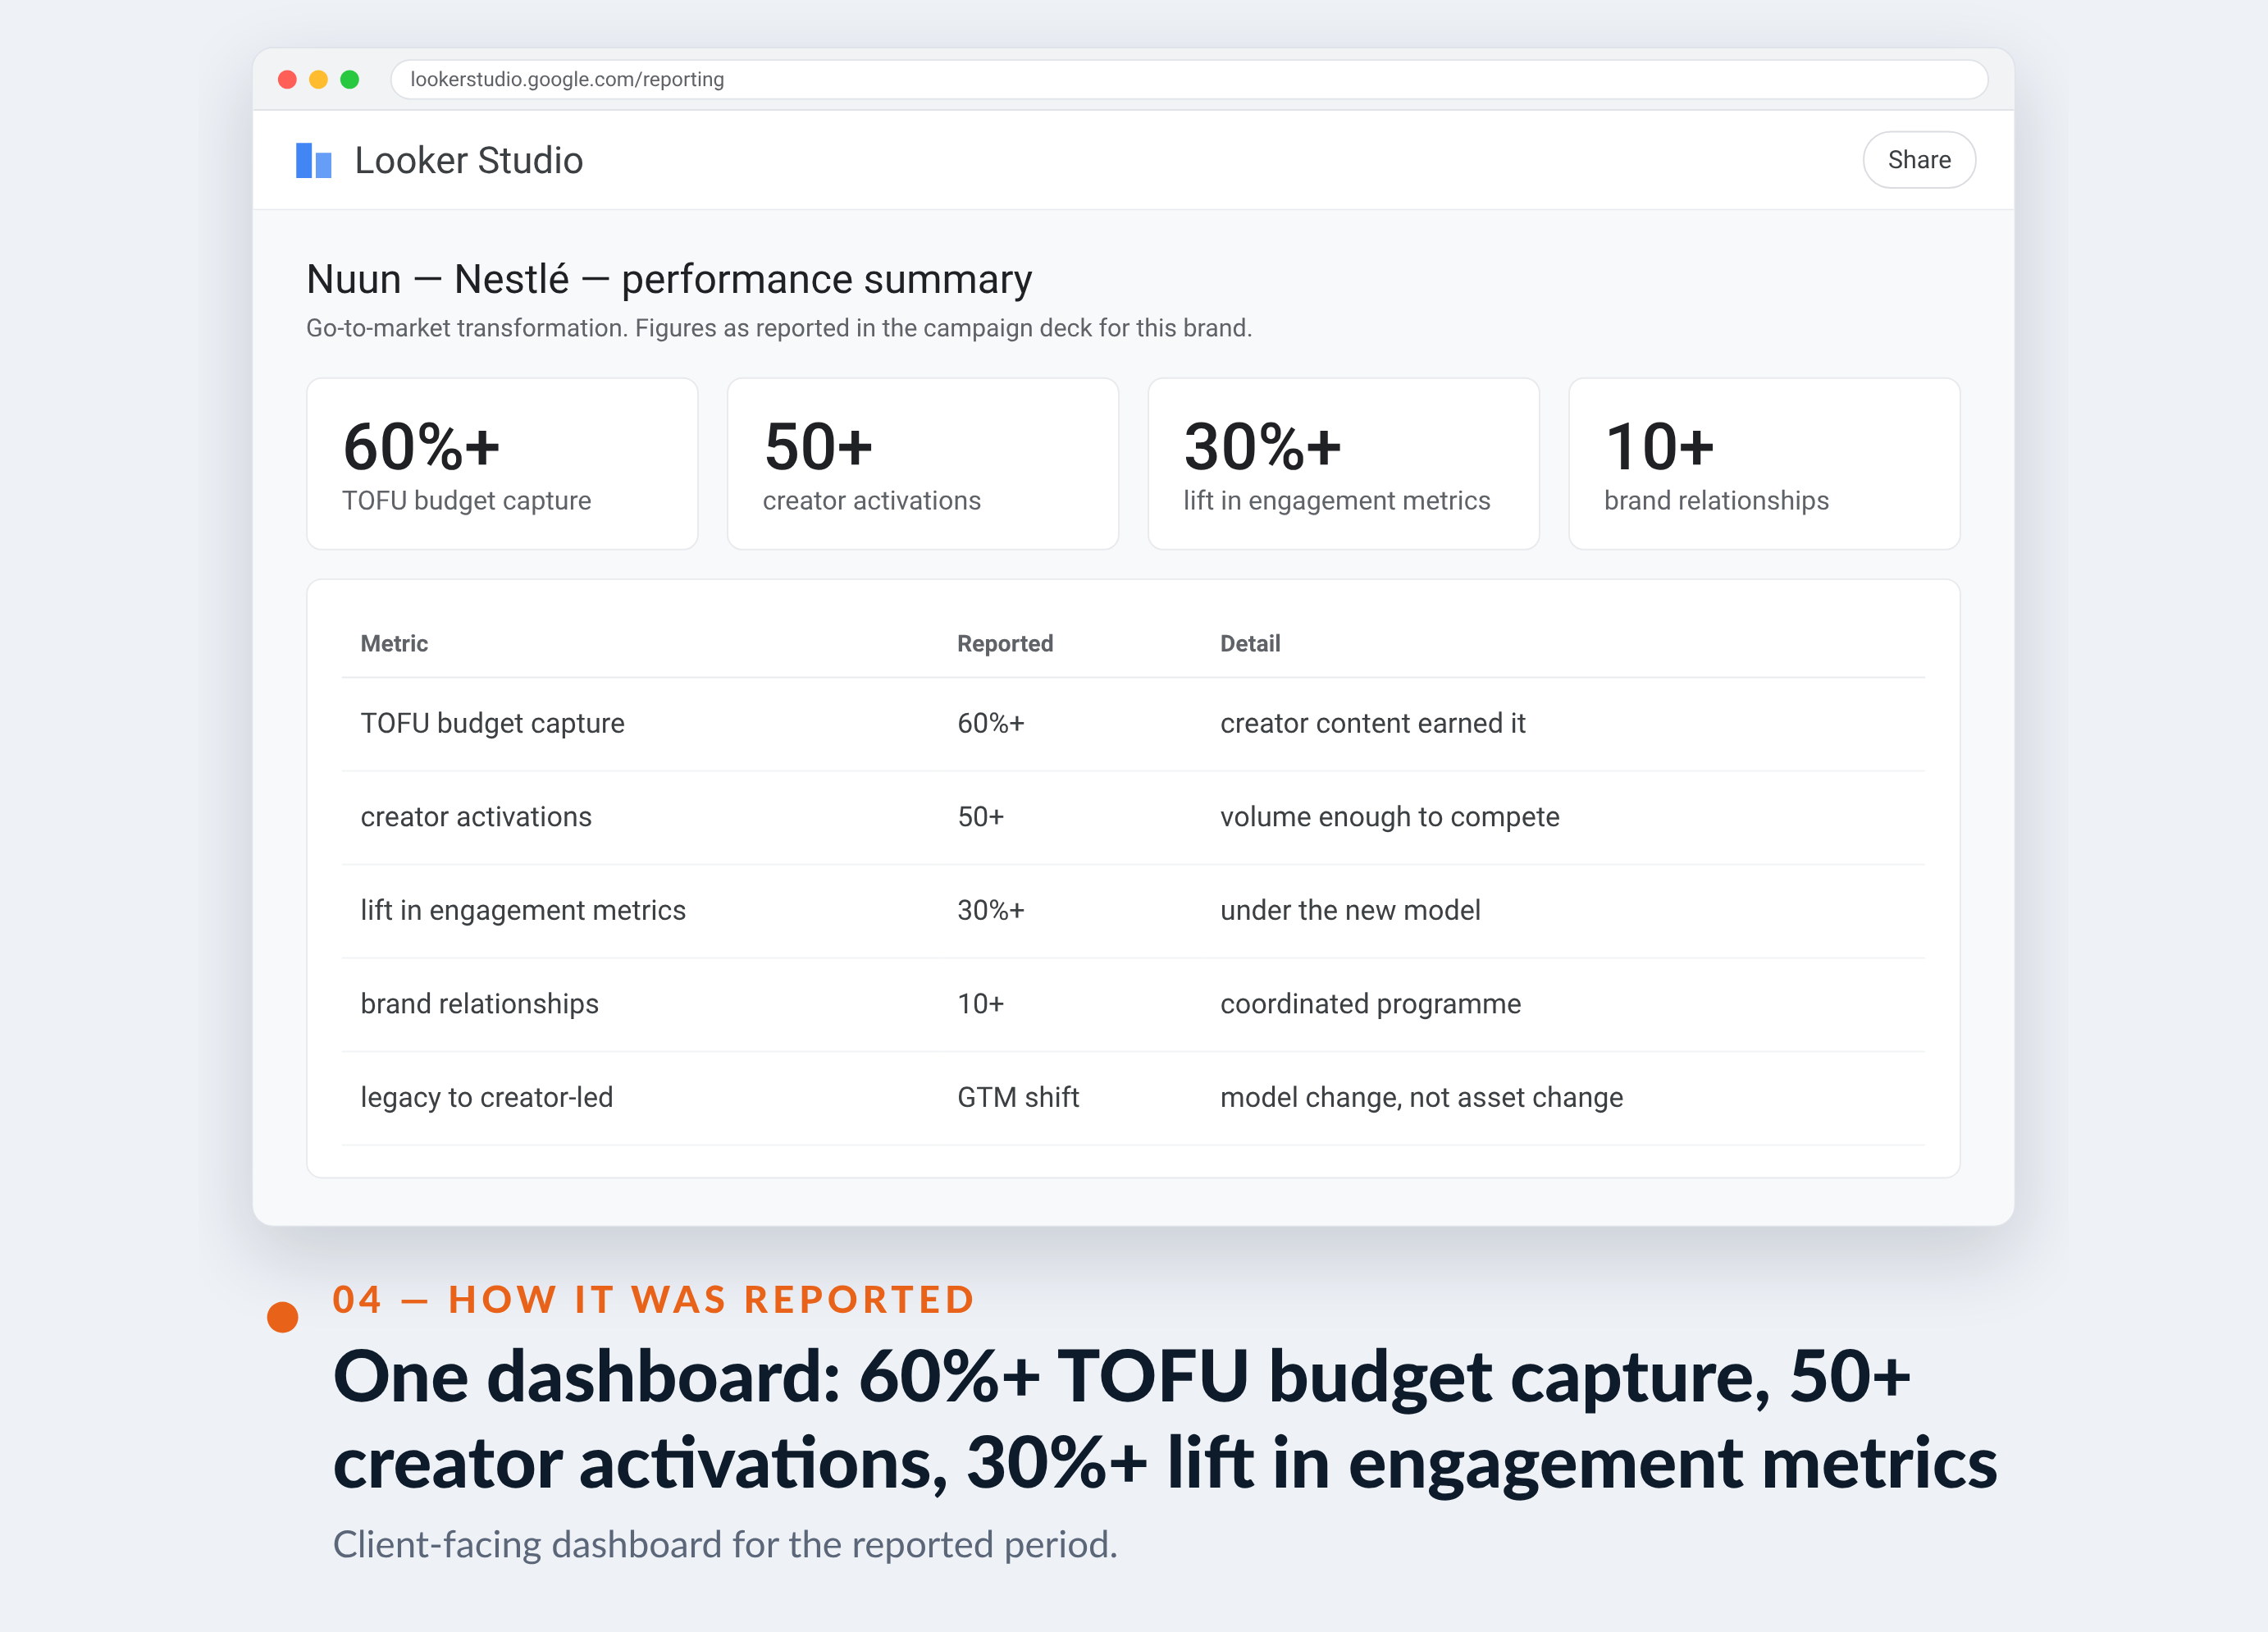This screenshot has width=2268, height=1632.
Task: Click 'volume enough to compete' detail cell
Action: [x=1389, y=816]
